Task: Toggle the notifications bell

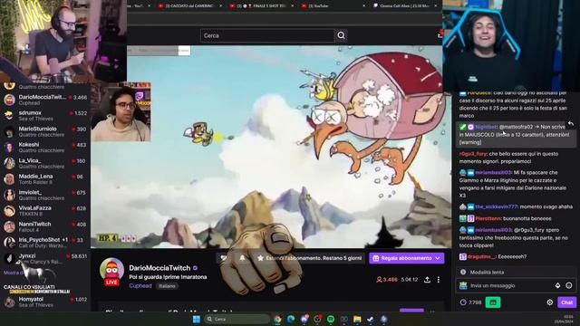Action: click(x=242, y=258)
